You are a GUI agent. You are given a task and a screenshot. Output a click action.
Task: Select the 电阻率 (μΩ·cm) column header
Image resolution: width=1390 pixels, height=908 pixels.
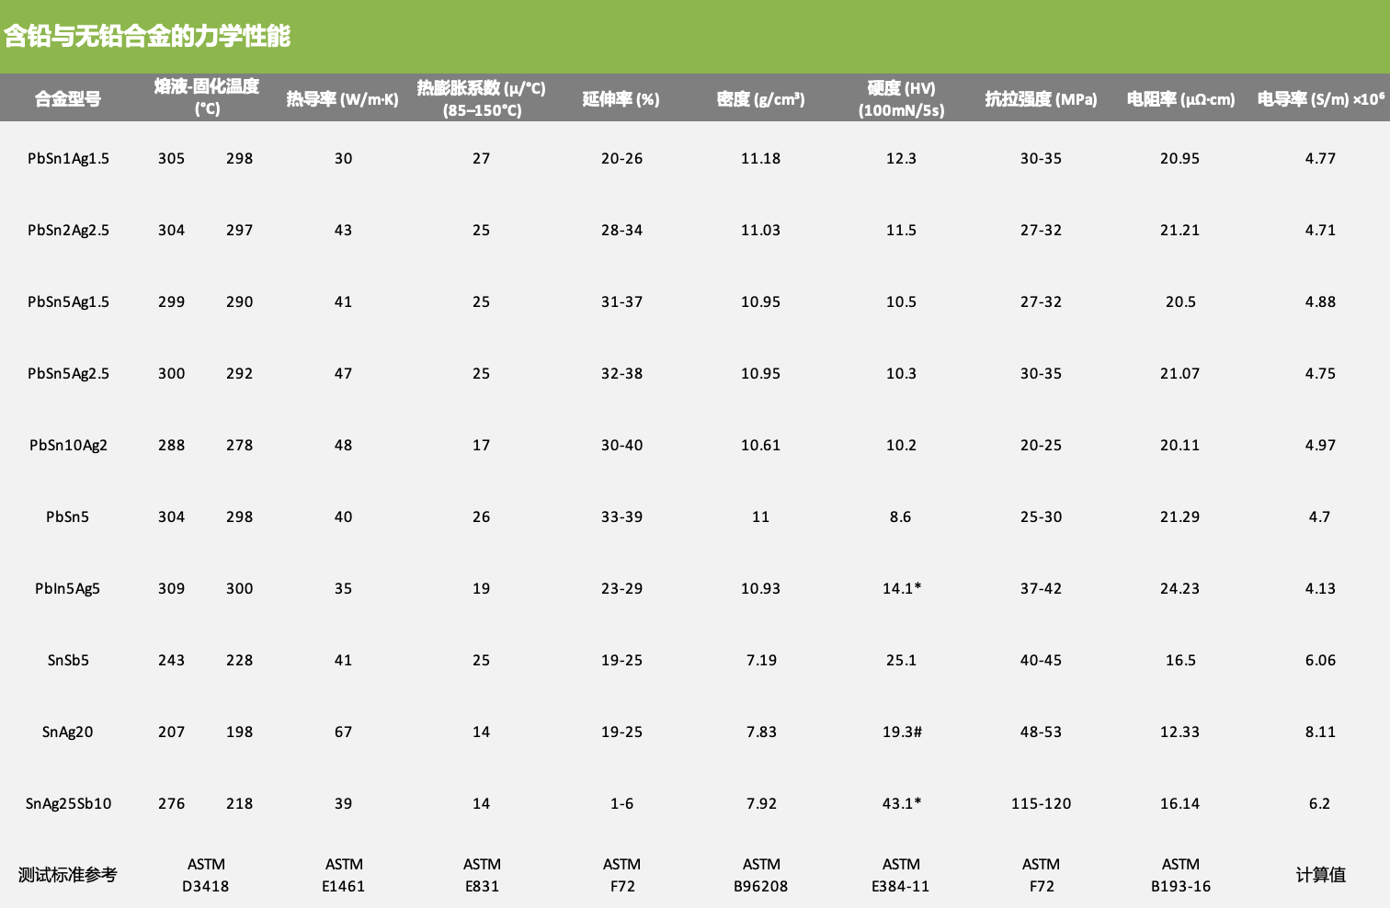click(1180, 99)
